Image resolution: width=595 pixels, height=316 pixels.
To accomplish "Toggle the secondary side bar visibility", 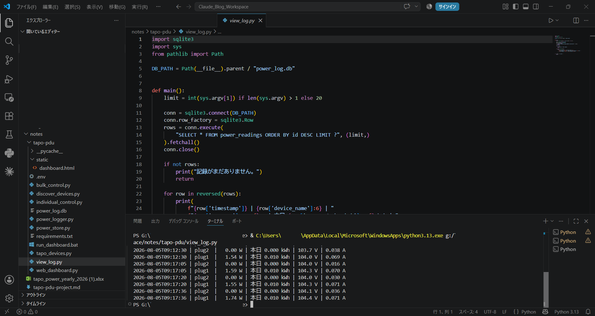I will click(x=536, y=7).
